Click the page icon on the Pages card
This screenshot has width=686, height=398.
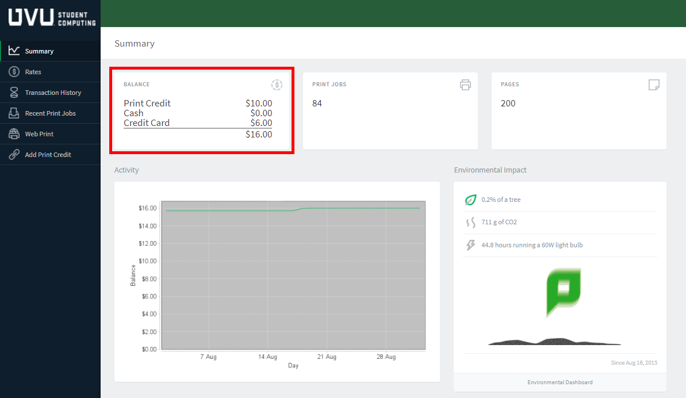coord(654,85)
